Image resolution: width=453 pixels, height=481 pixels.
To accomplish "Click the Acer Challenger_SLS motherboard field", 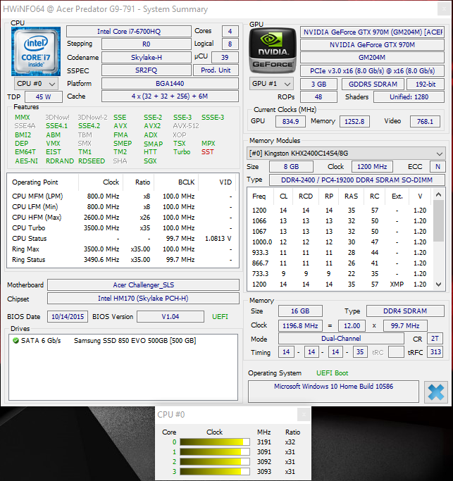I will [x=143, y=285].
